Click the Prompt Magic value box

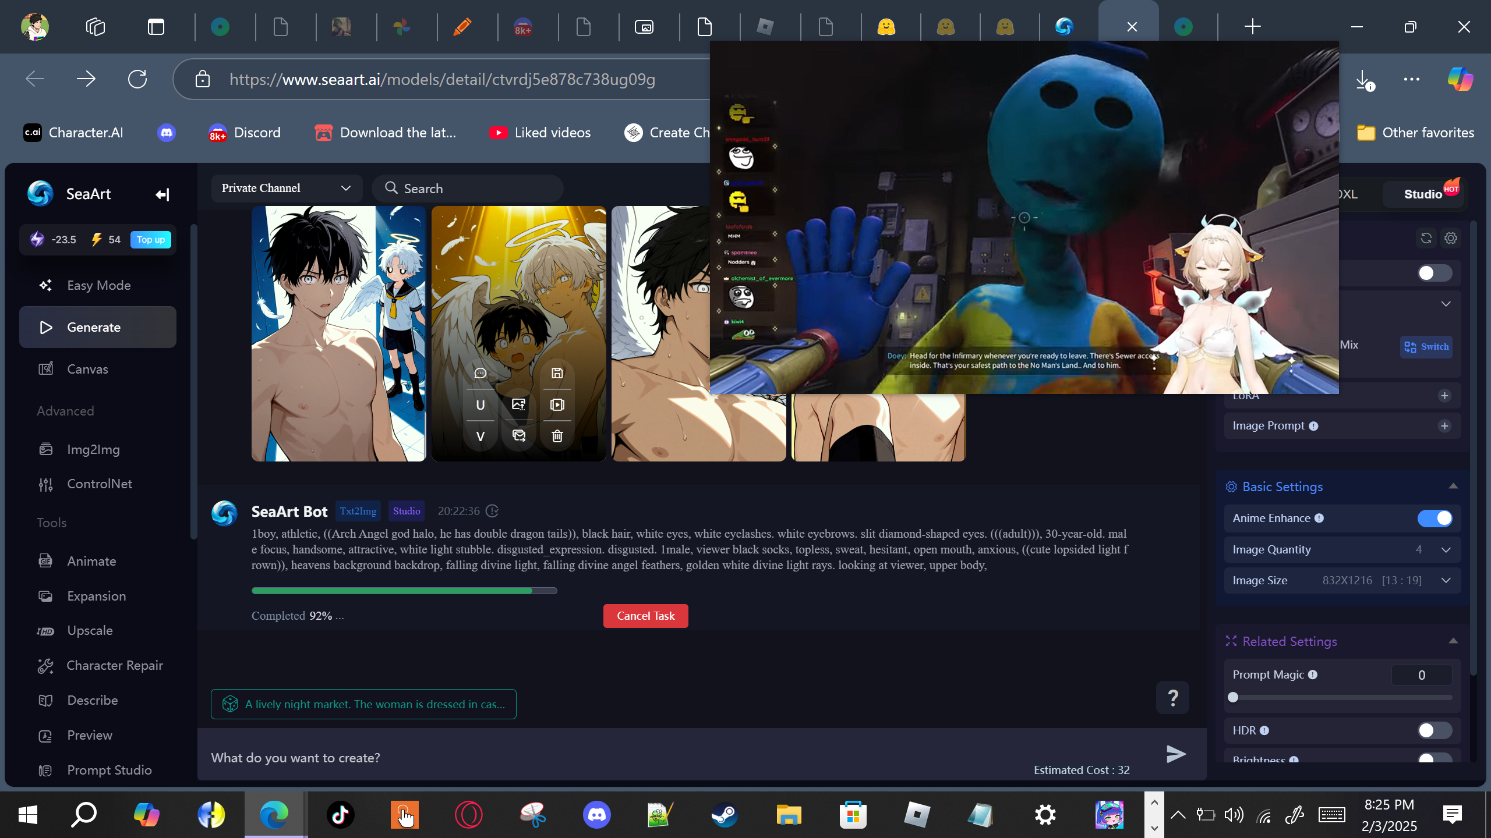(x=1422, y=675)
